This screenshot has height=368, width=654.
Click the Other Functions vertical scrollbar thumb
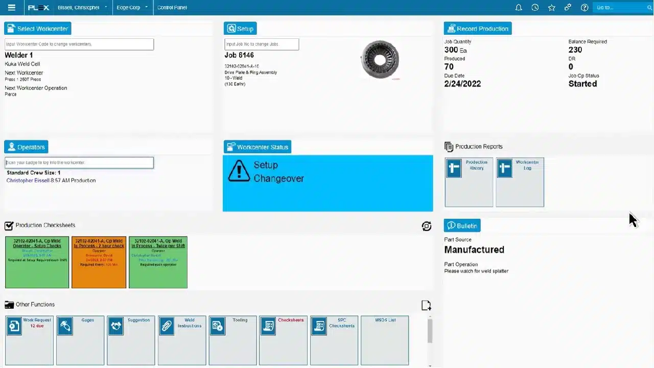coord(430,331)
